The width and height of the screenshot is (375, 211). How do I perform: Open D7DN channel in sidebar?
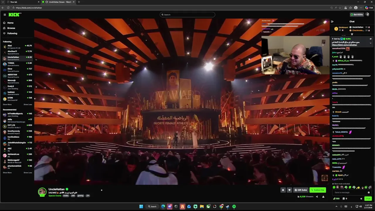pos(18,99)
